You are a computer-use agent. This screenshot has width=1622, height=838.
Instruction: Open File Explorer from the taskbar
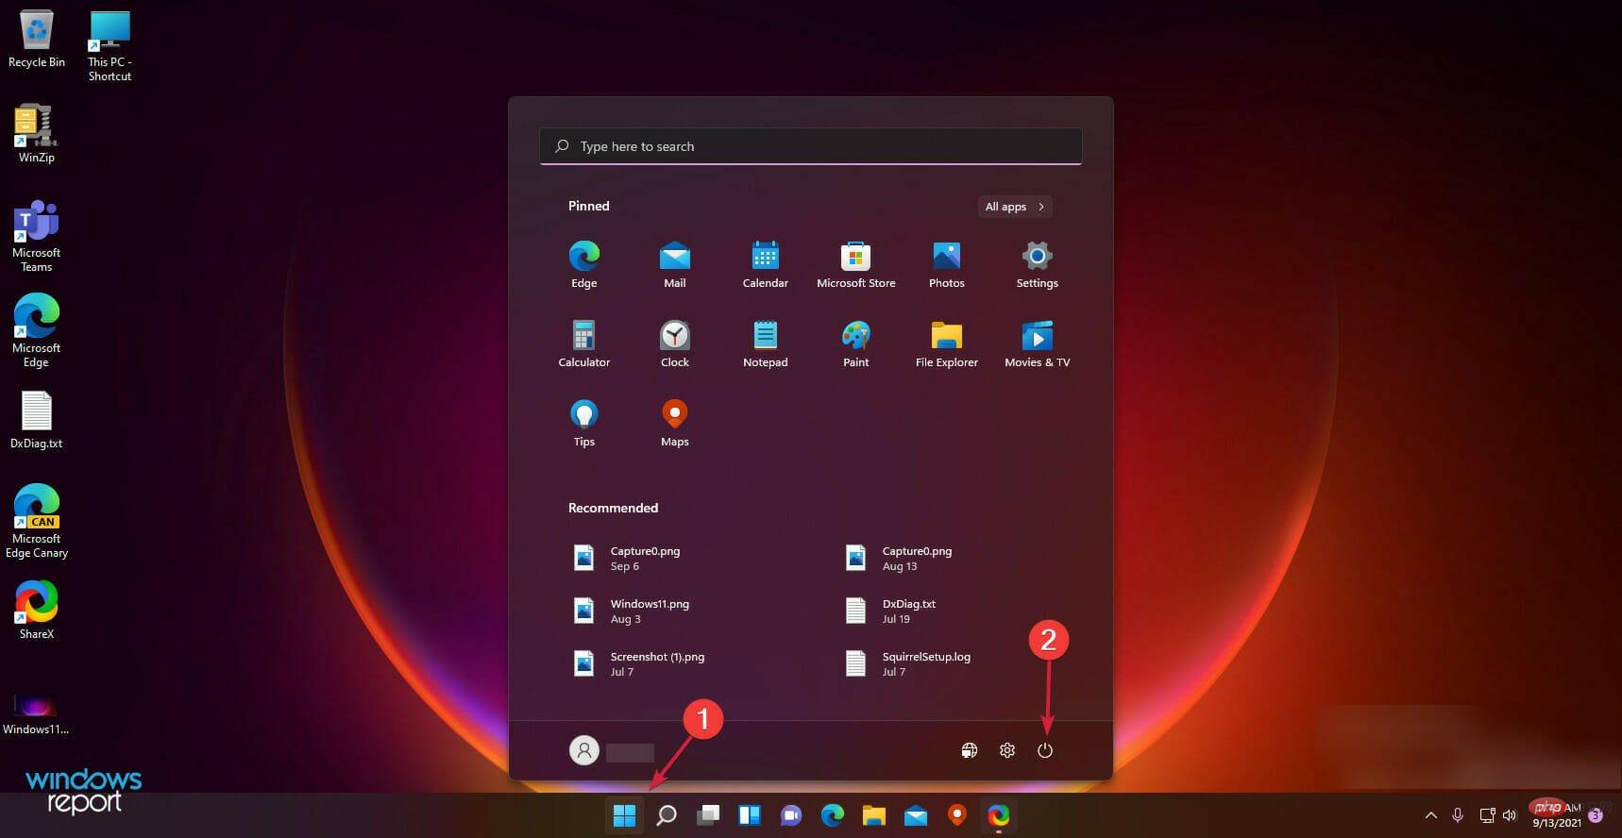coord(874,815)
